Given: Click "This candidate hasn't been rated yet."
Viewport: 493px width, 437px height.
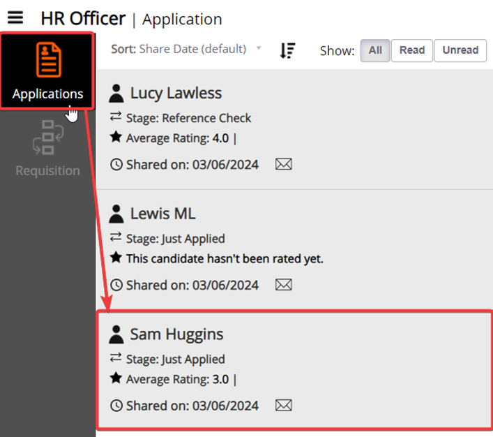Looking at the screenshot, I should coord(225,259).
